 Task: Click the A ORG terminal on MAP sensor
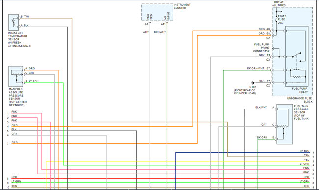pos(30,68)
